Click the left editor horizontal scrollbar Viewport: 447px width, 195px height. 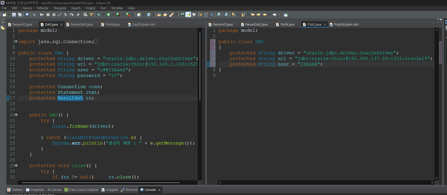tap(101, 183)
